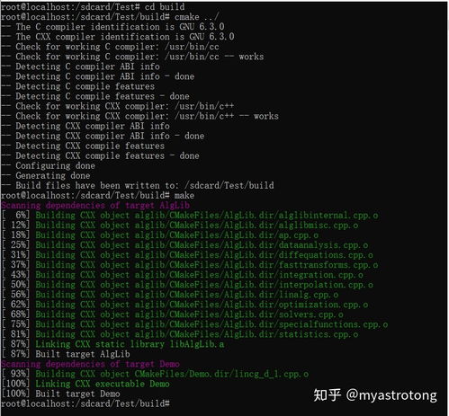Click the 'Linking CXX static library libAlgLib.a' line
Screen dimensions: 449x416
point(112,344)
